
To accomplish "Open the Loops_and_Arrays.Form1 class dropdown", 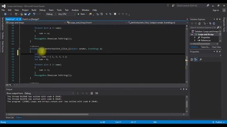I will pyautogui.click(x=97, y=23).
